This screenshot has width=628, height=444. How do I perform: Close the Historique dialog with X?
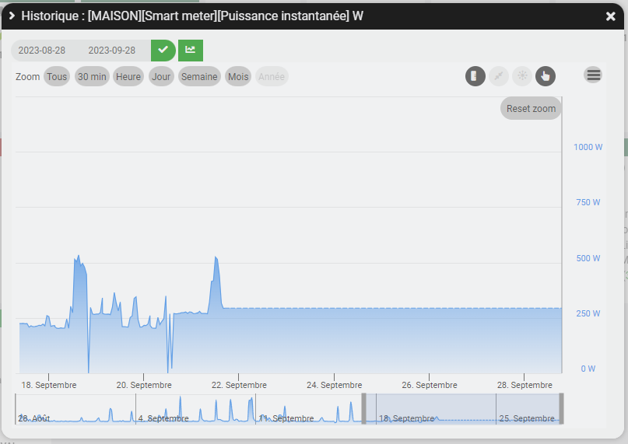[610, 16]
